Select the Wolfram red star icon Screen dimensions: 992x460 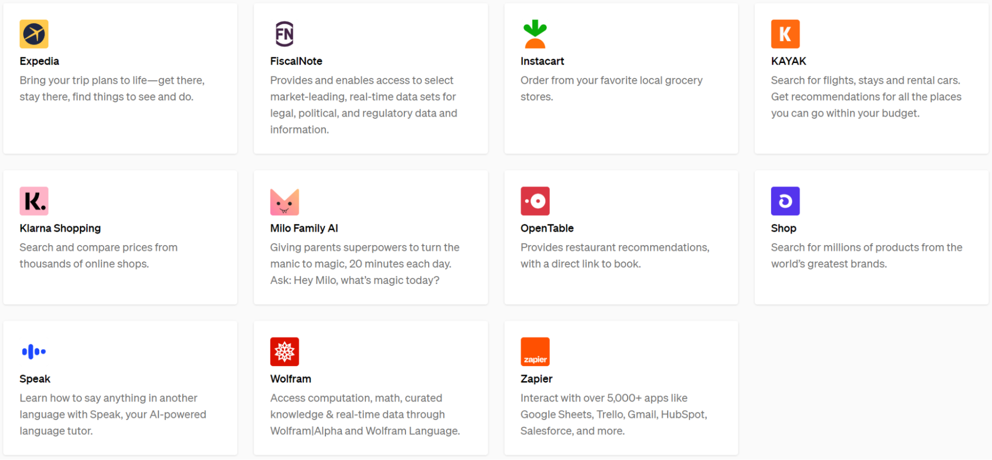pyautogui.click(x=284, y=352)
